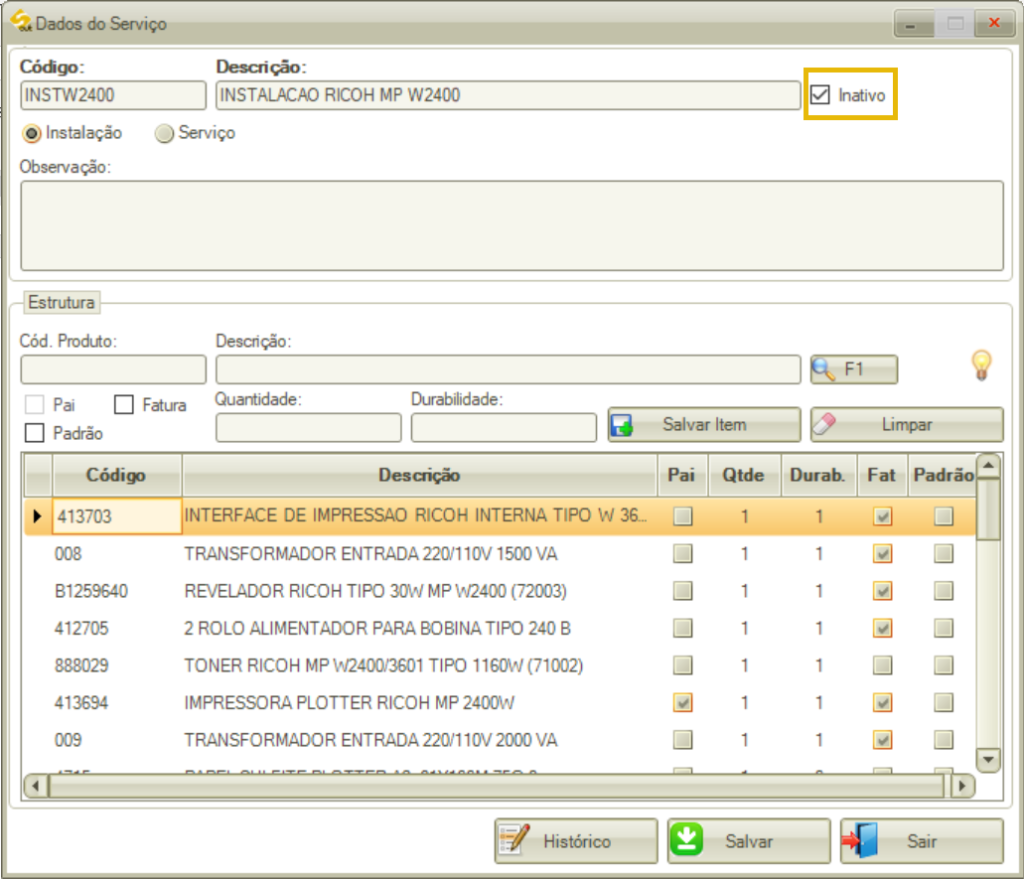
Task: Click the Qtde column header
Action: tap(744, 476)
